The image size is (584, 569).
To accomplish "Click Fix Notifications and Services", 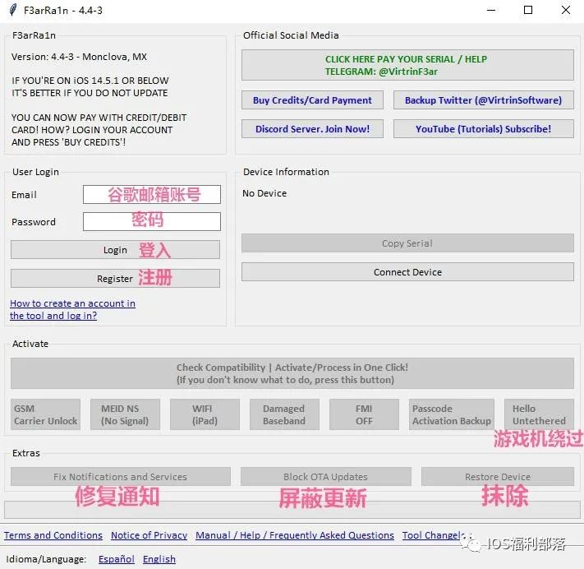I will (120, 476).
